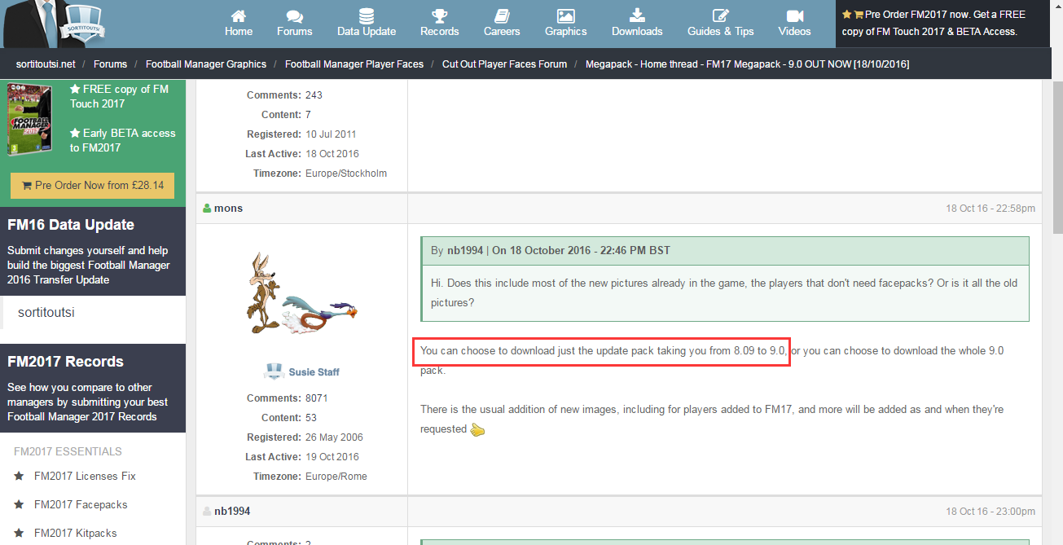Open FM2017 Kitpacks sidebar link

point(75,534)
